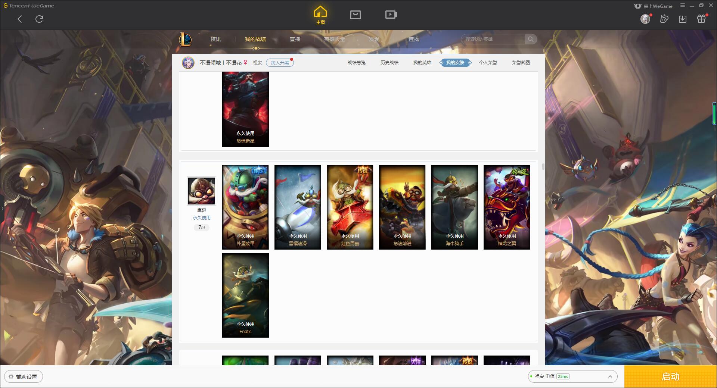Click the 启动 launch button

(670, 377)
